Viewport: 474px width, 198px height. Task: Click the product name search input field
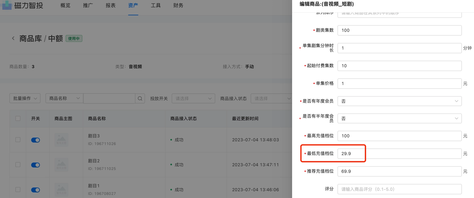(x=109, y=98)
